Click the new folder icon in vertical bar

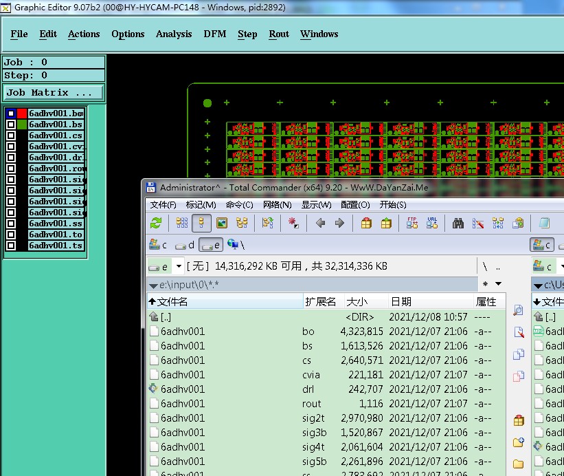[519, 442]
